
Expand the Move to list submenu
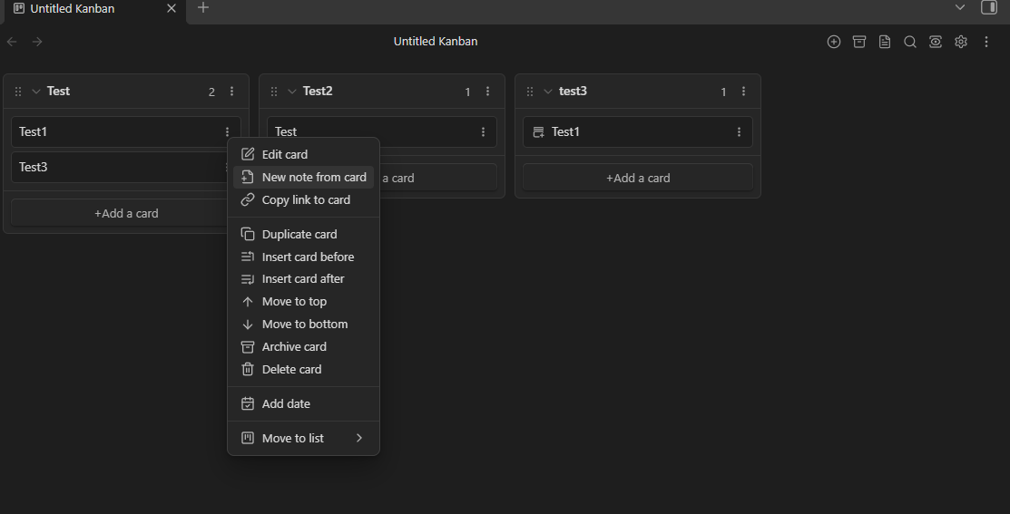[303, 438]
